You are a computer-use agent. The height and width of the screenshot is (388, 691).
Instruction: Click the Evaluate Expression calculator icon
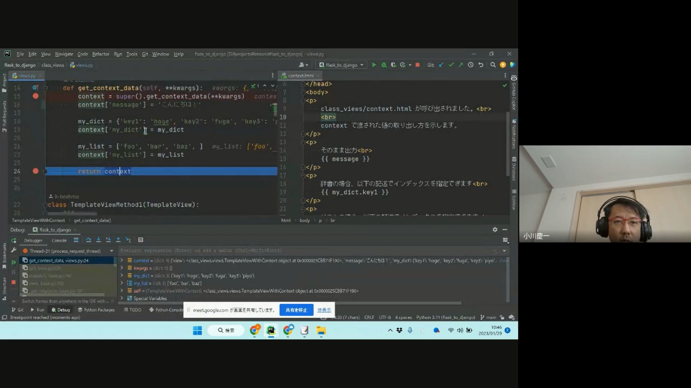[141, 240]
